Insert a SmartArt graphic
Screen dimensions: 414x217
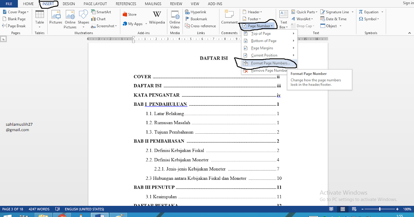pos(102,11)
